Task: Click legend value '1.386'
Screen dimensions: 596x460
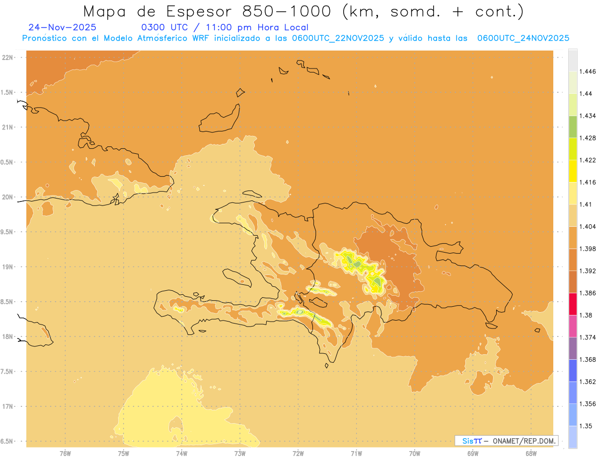Action: pos(588,293)
